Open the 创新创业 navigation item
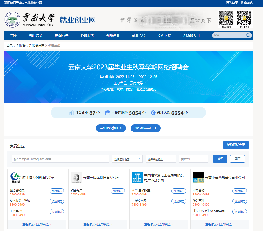The image size is (263, 231). point(113,36)
